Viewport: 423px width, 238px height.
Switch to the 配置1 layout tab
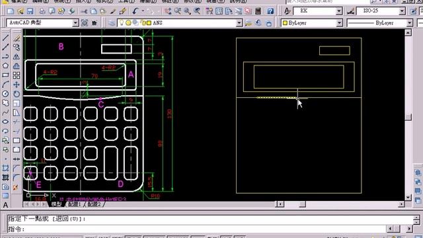[75, 204]
